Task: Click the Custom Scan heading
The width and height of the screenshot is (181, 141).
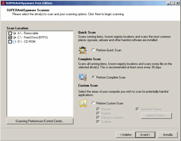Action: [x=88, y=85]
